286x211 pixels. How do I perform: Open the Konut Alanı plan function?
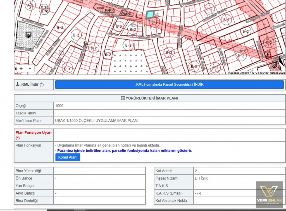(x=68, y=157)
